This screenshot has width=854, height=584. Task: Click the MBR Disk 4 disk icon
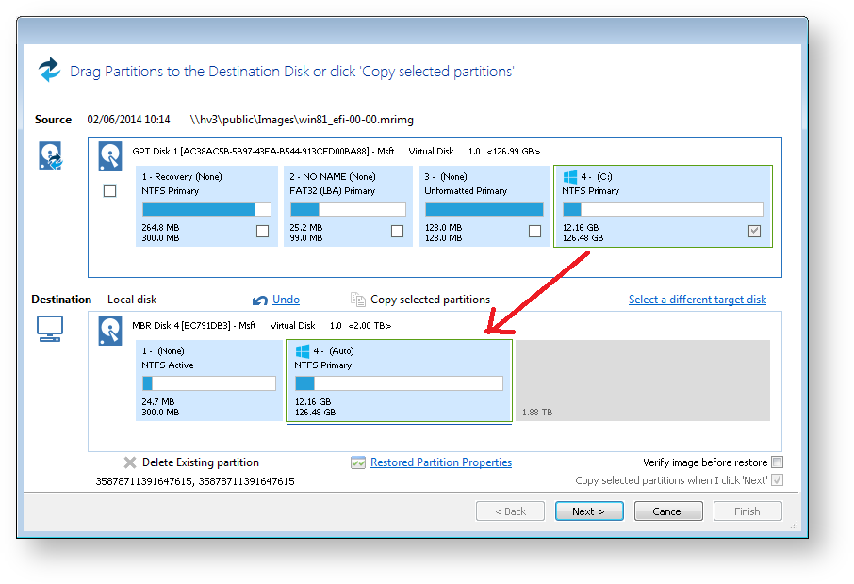pyautogui.click(x=110, y=330)
